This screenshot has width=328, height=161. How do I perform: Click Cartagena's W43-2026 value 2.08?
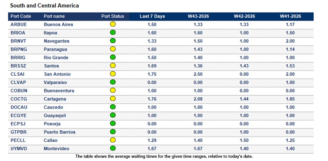coord(198,99)
